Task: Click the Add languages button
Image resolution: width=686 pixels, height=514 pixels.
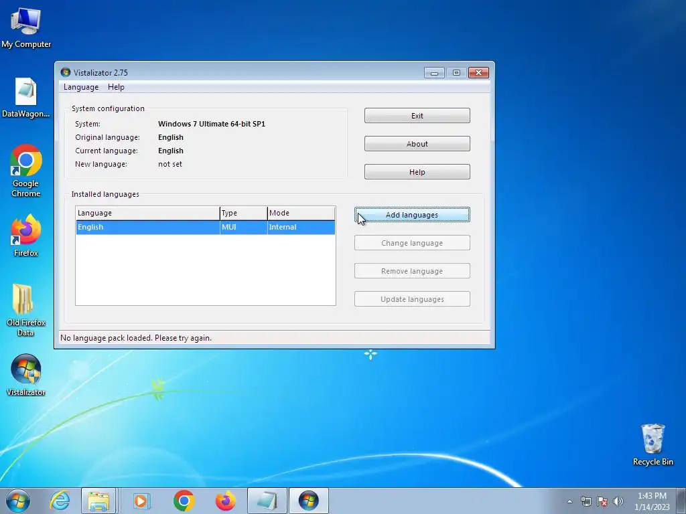Action: (412, 215)
